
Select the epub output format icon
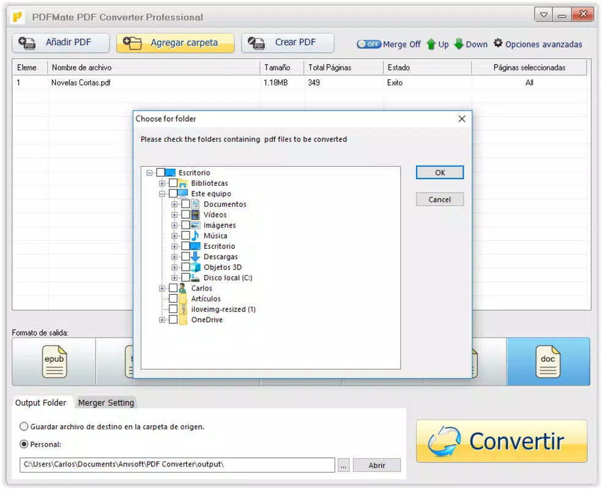coord(54,362)
